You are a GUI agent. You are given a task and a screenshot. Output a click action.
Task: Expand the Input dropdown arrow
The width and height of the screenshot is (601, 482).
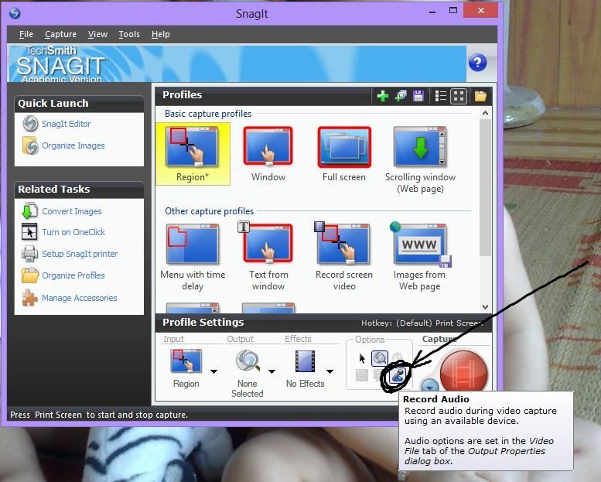(214, 371)
